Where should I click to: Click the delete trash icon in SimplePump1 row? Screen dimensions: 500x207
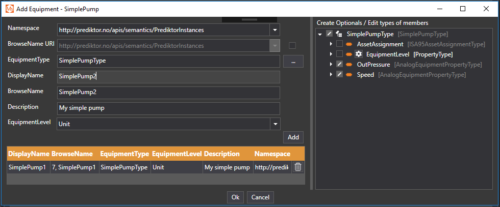tap(298, 167)
